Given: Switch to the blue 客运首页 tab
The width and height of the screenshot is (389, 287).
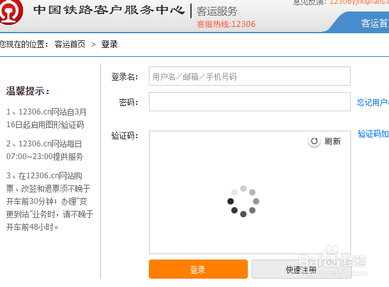Looking at the screenshot, I should [x=374, y=24].
